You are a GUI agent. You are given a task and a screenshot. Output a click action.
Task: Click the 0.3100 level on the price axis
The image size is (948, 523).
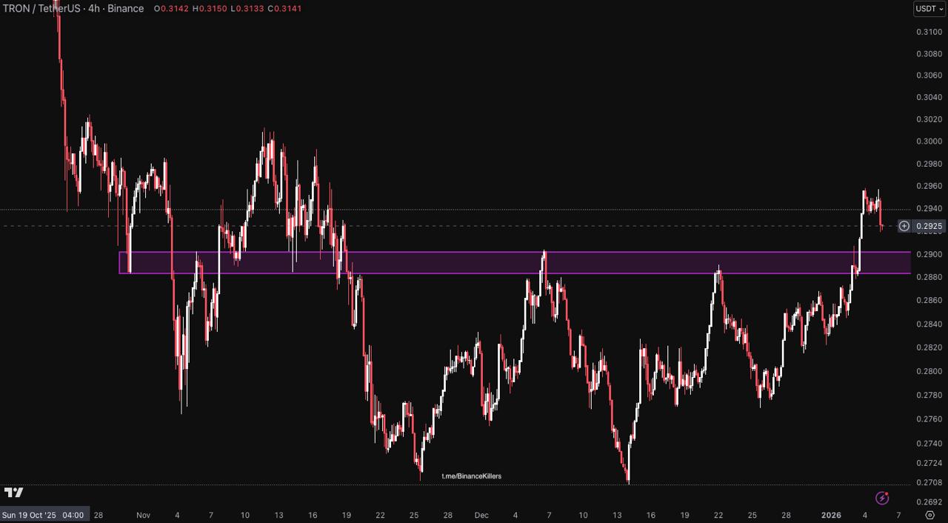pyautogui.click(x=929, y=32)
